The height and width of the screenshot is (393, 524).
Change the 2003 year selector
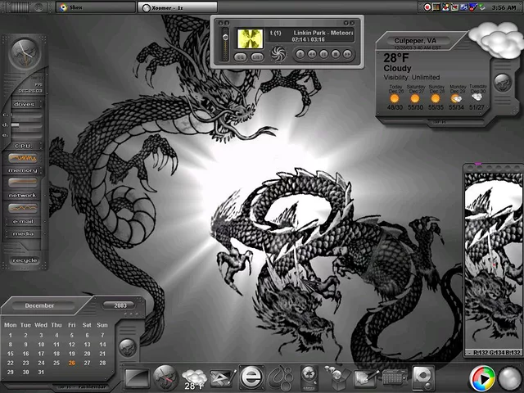click(x=120, y=305)
